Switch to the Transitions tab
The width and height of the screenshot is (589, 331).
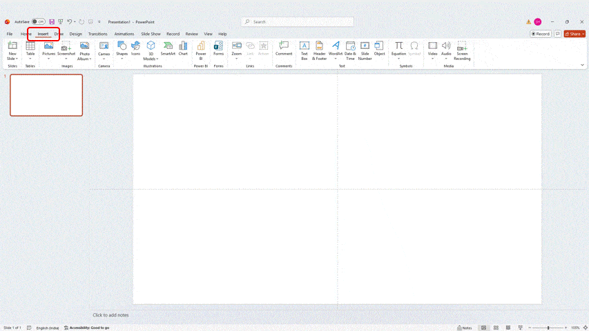click(97, 34)
